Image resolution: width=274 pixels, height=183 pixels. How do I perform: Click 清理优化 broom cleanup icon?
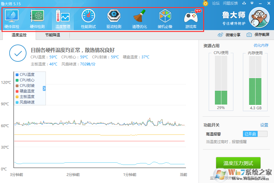pos(139,18)
